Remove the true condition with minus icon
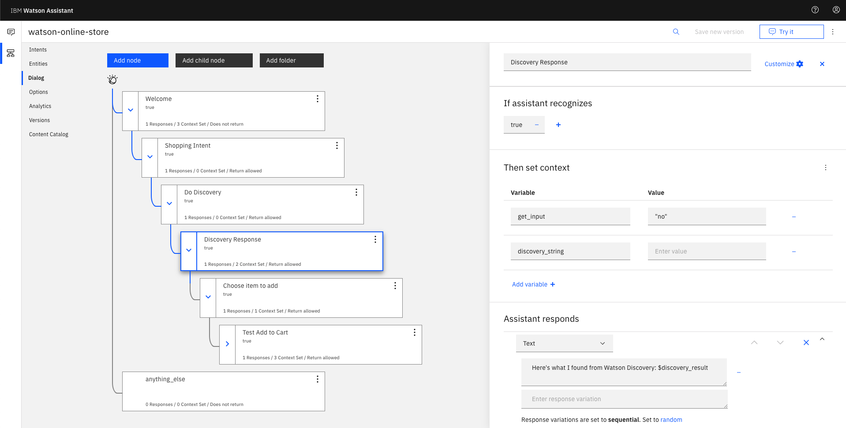This screenshot has width=846, height=428. tap(537, 125)
